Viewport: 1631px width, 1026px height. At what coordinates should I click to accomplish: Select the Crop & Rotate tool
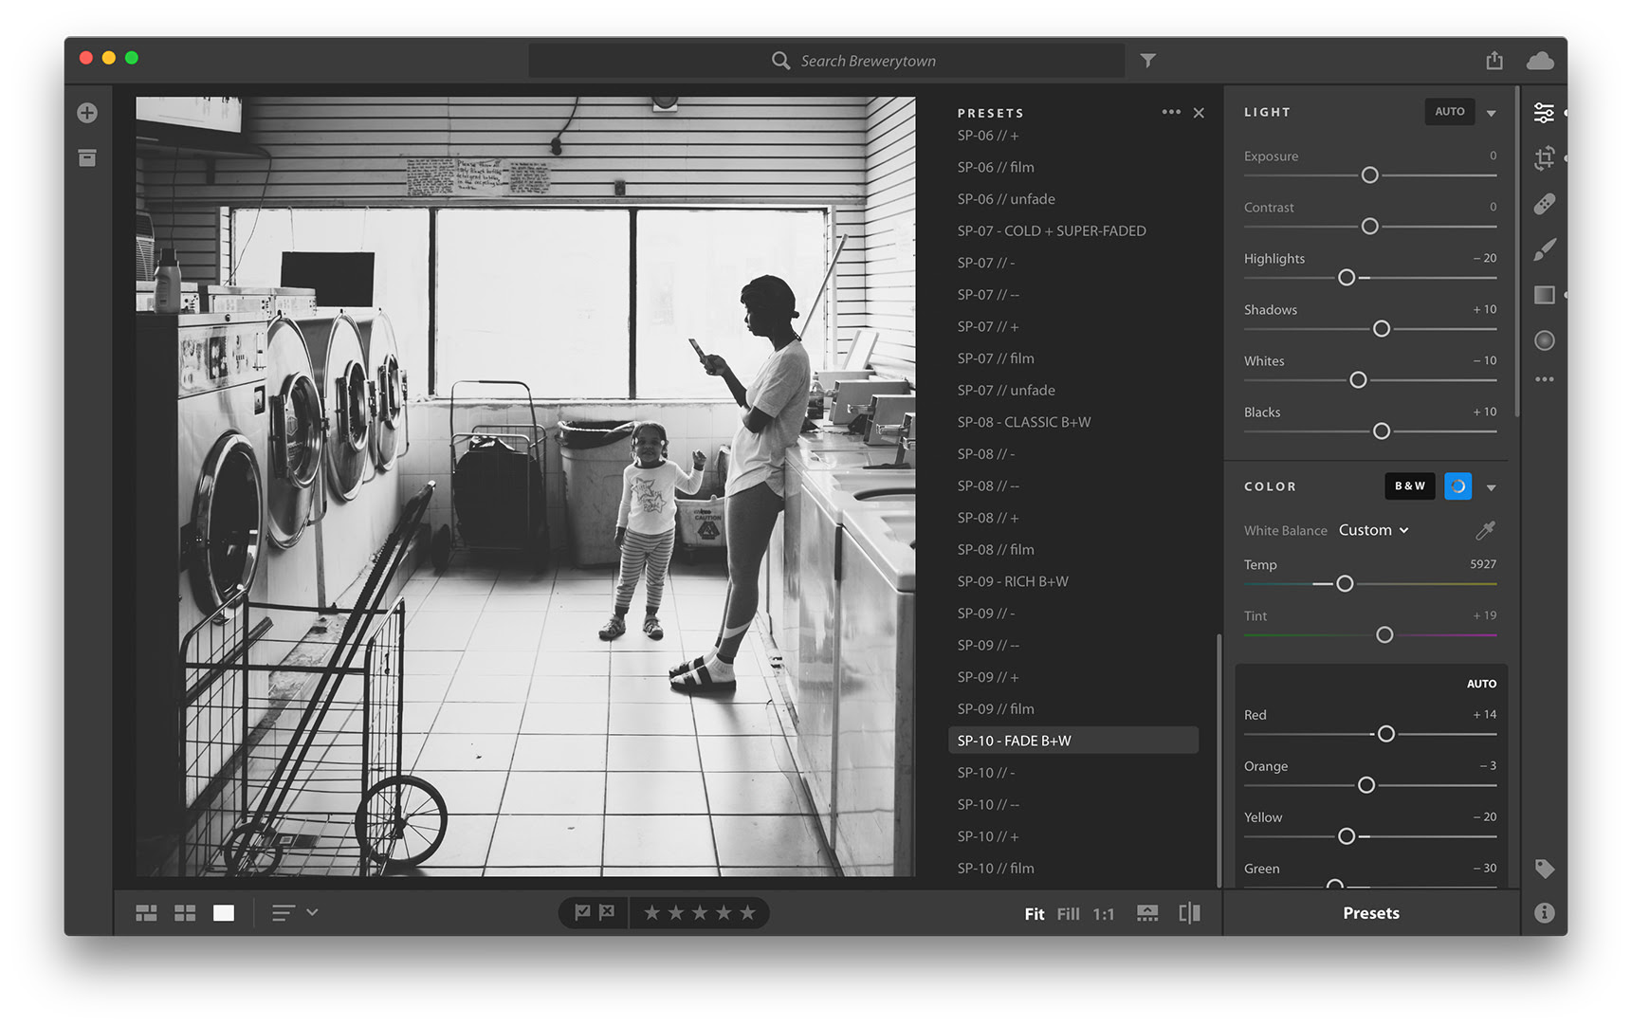point(1545,157)
